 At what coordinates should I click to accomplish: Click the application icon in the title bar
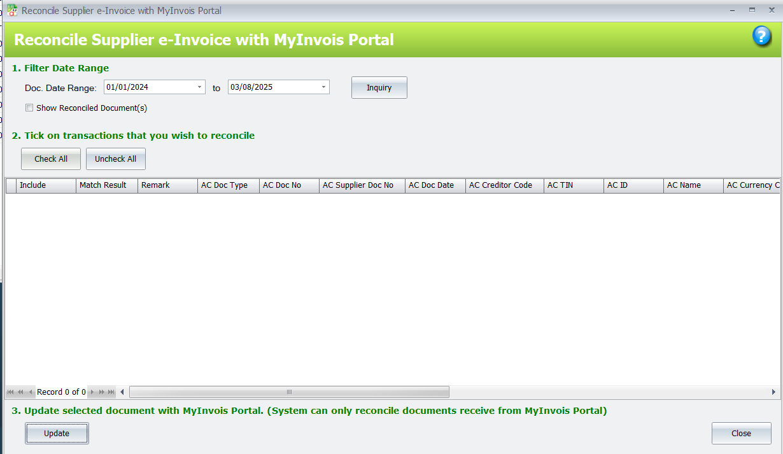coord(12,10)
